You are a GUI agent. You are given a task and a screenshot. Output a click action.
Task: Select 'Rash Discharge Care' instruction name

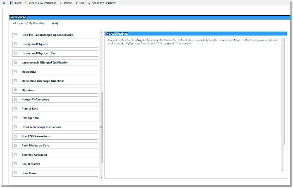tap(35, 146)
